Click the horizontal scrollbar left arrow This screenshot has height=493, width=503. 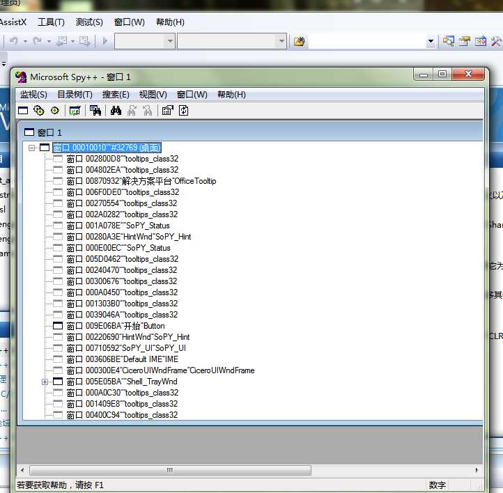pyautogui.click(x=22, y=470)
